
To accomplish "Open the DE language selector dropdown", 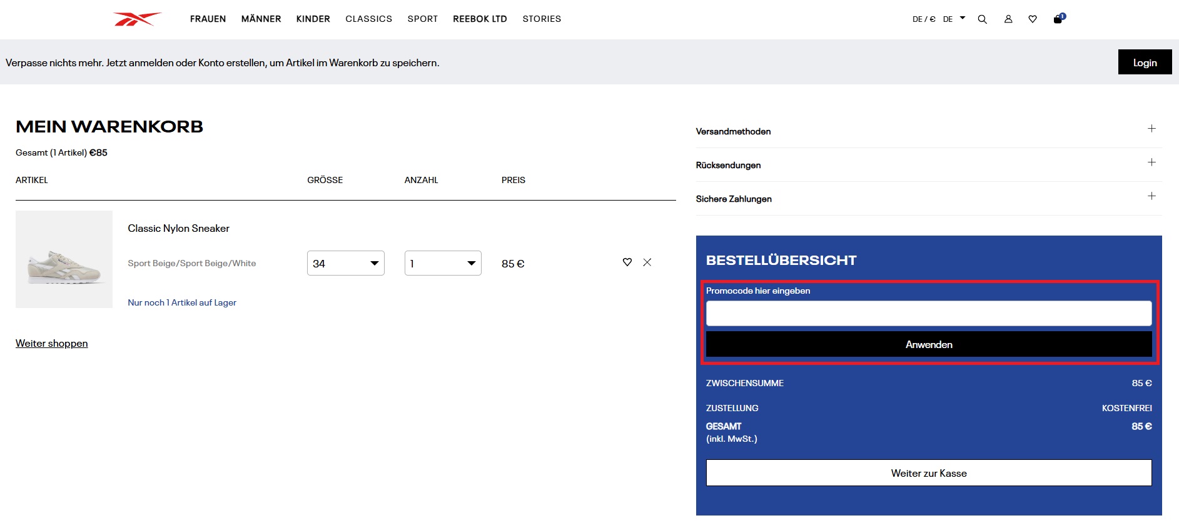I will coord(954,19).
